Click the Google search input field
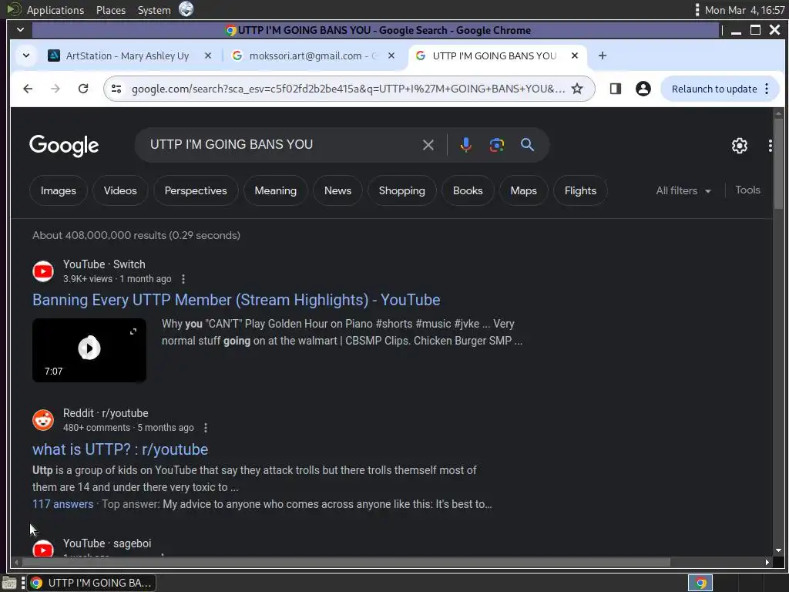The image size is (789, 592). pos(282,145)
